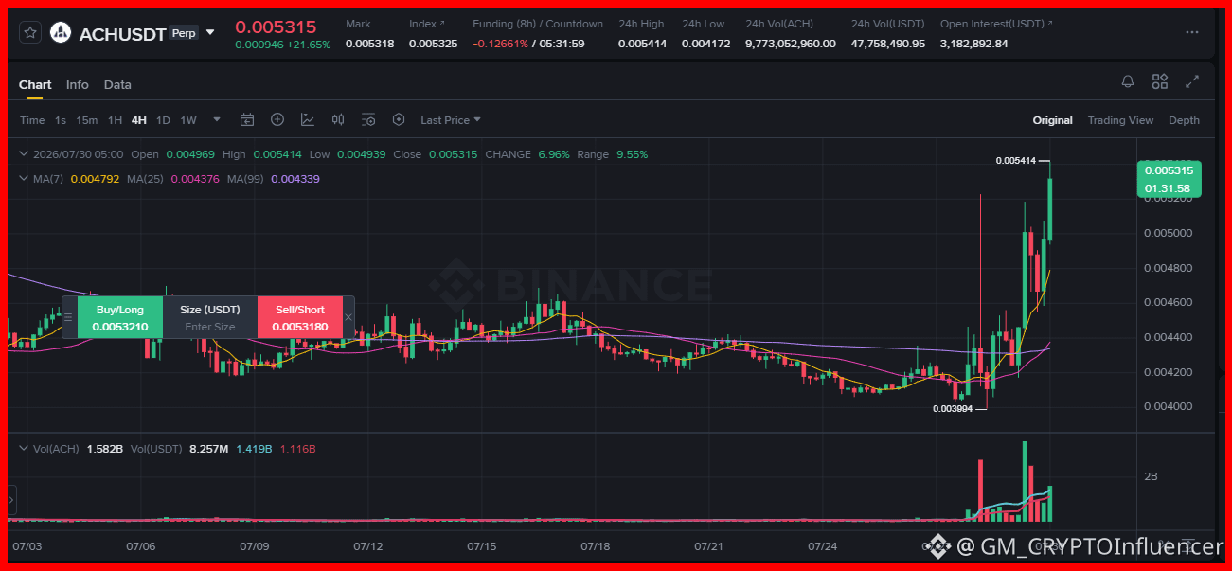Switch to the Data tab
The height and width of the screenshot is (571, 1232).
pyautogui.click(x=117, y=84)
